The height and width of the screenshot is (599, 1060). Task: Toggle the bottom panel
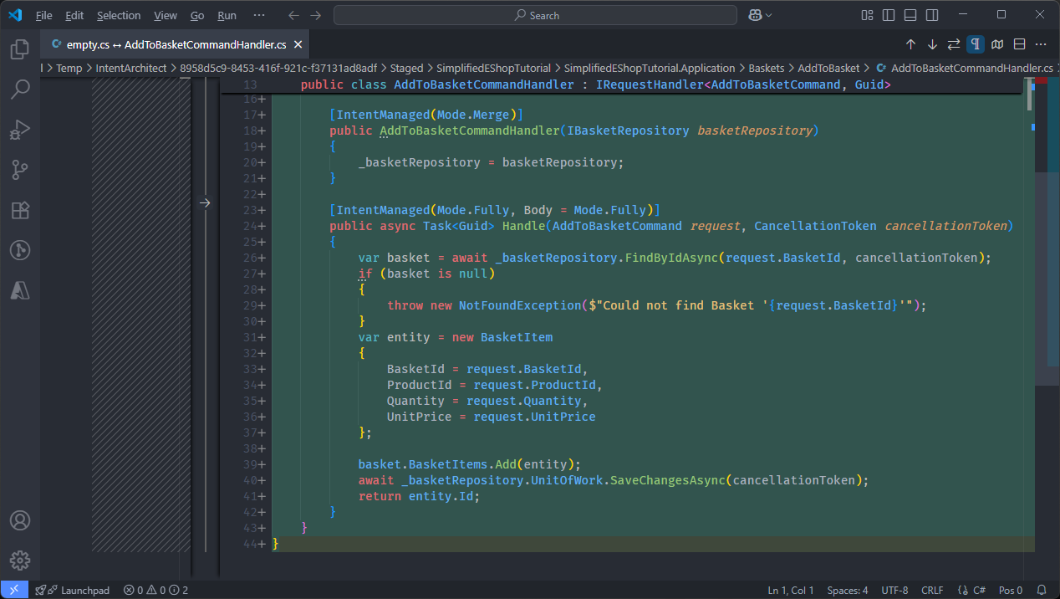coord(910,15)
